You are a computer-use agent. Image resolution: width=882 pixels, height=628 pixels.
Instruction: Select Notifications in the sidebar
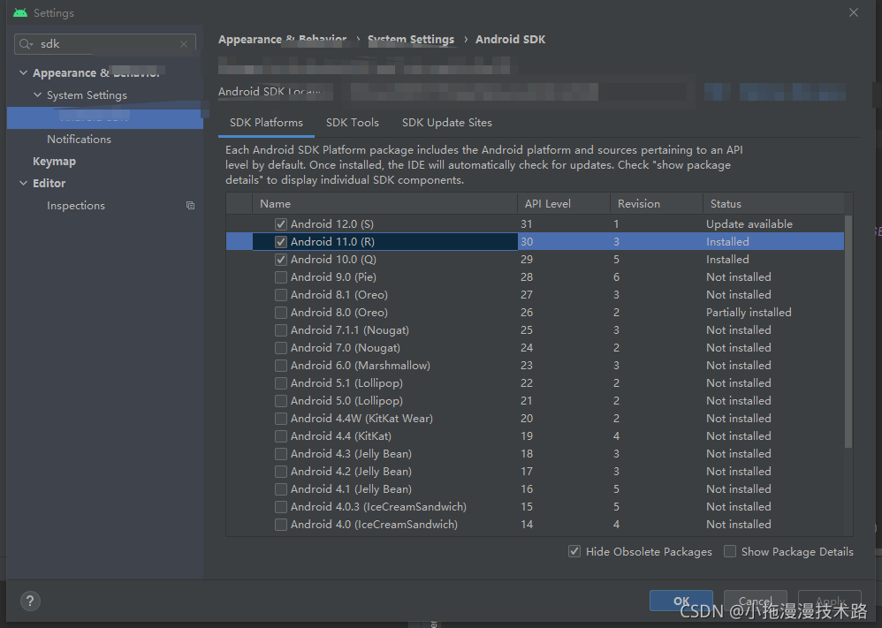point(79,139)
